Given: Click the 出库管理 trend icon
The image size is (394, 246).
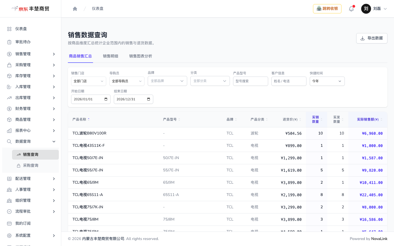Looking at the screenshot, I should point(9,98).
